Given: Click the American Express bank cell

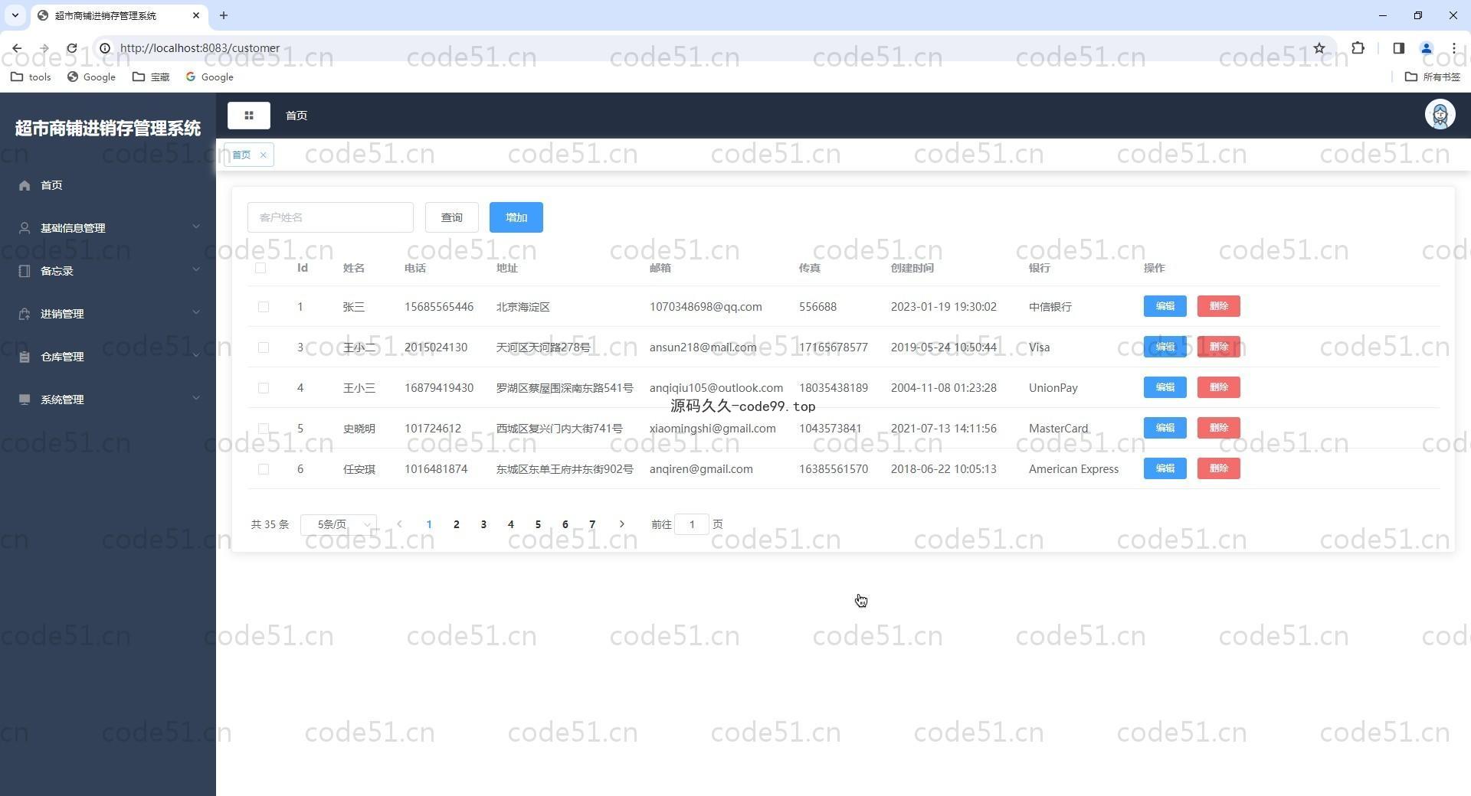Looking at the screenshot, I should [1073, 469].
